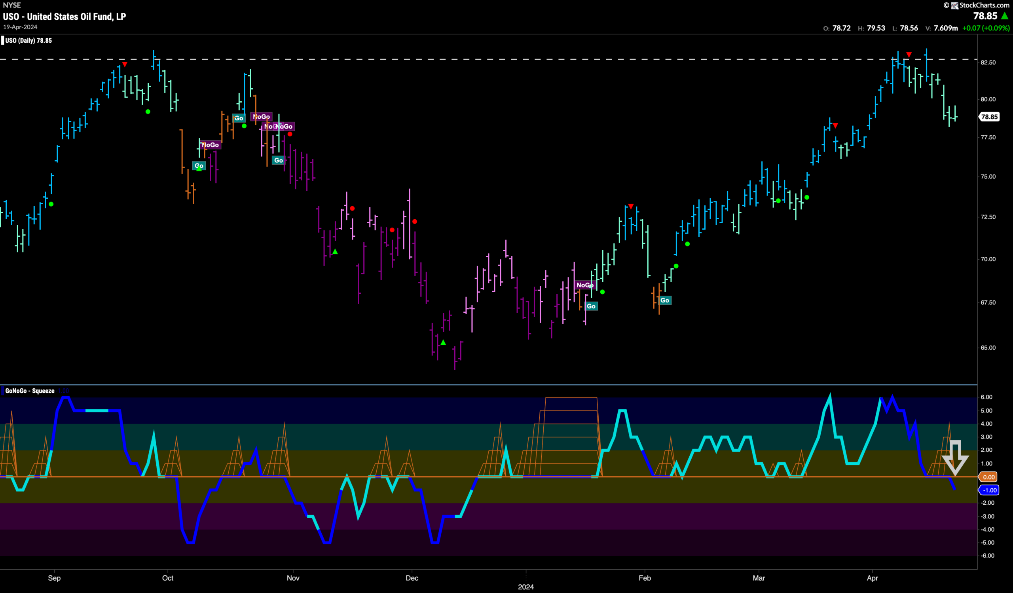The image size is (1013, 593).
Task: Click the blue -1.00 oscillator value label
Action: point(989,490)
